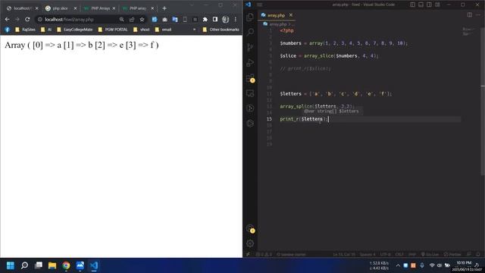This screenshot has height=273, width=485.
Task: Toggle the bottom panel layout icon
Action: pos(421,5)
